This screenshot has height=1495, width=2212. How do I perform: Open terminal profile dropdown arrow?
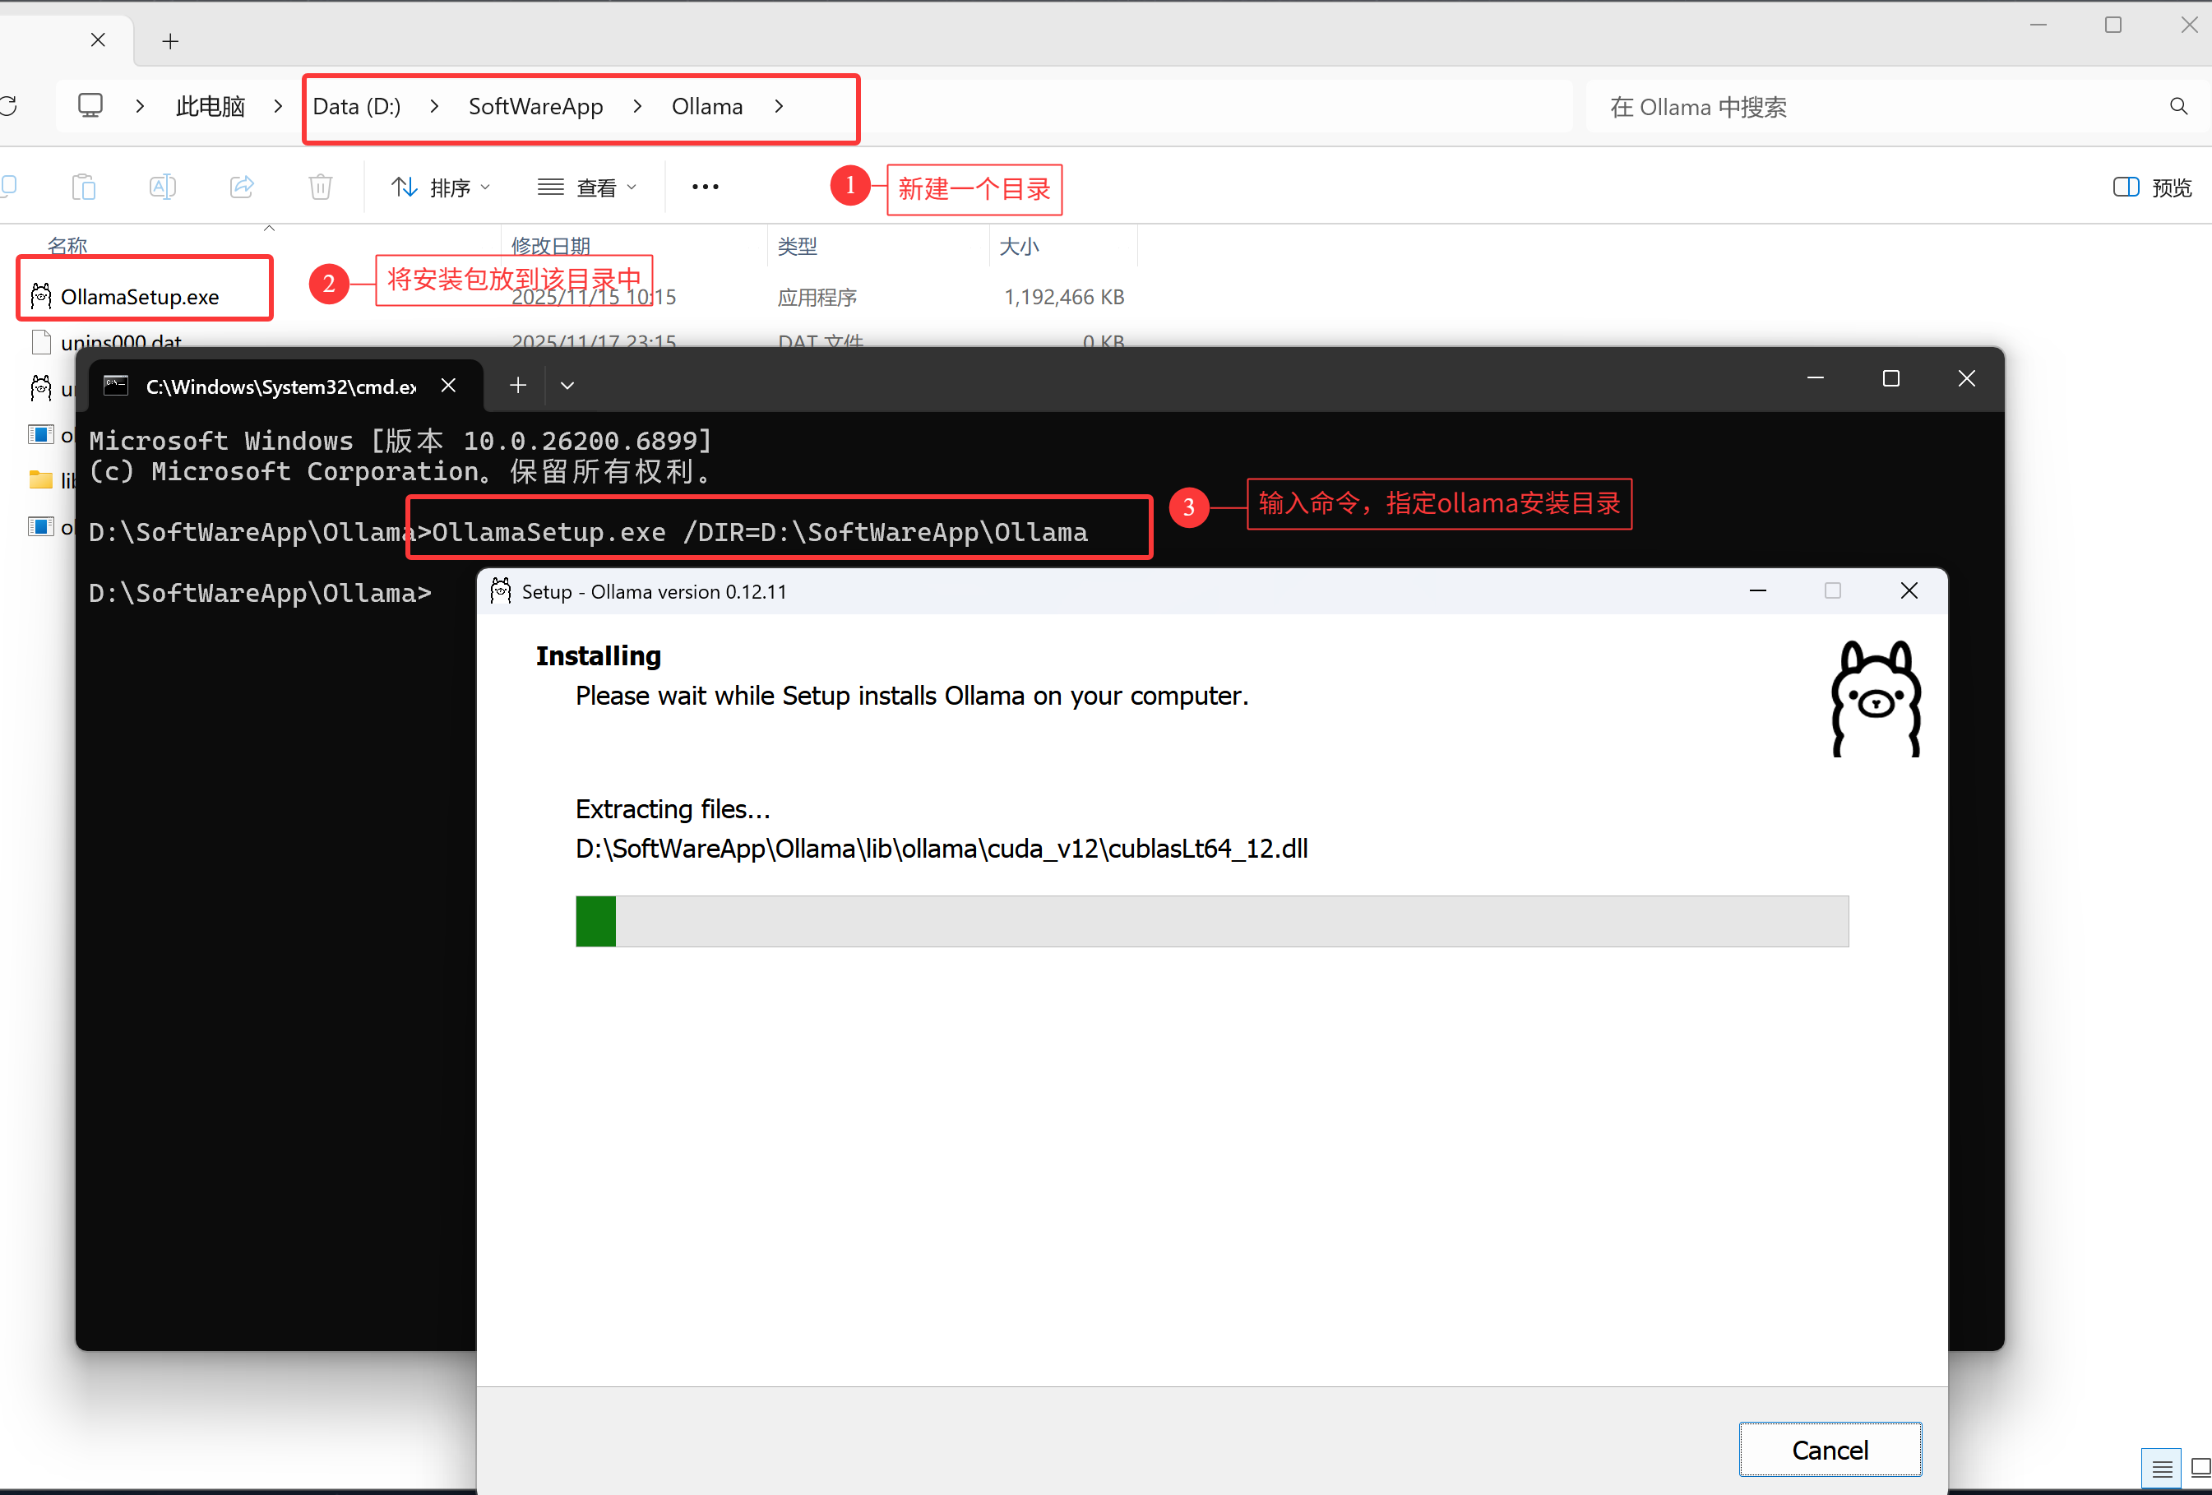[567, 385]
